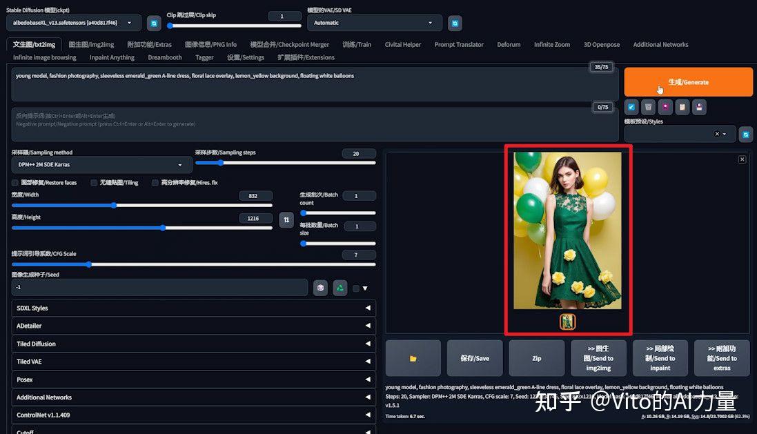Click Send to extras button
Screen dimensions: 757x434
(x=722, y=358)
